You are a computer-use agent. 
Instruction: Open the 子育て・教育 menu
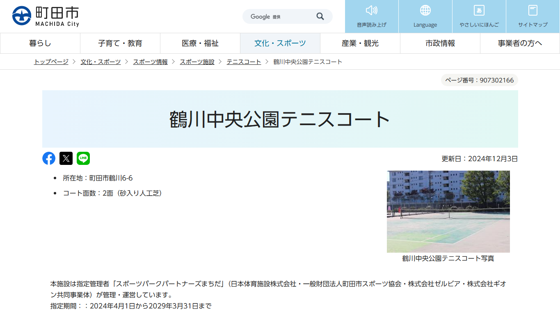click(120, 43)
